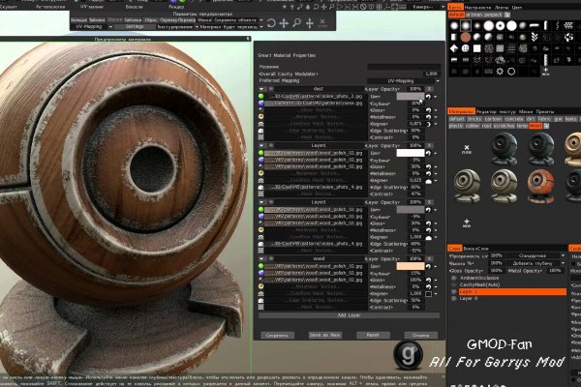Viewport: 581px width, 387px height.
Task: Select the triple chevron arrows brush alpha
Action: tap(535, 37)
